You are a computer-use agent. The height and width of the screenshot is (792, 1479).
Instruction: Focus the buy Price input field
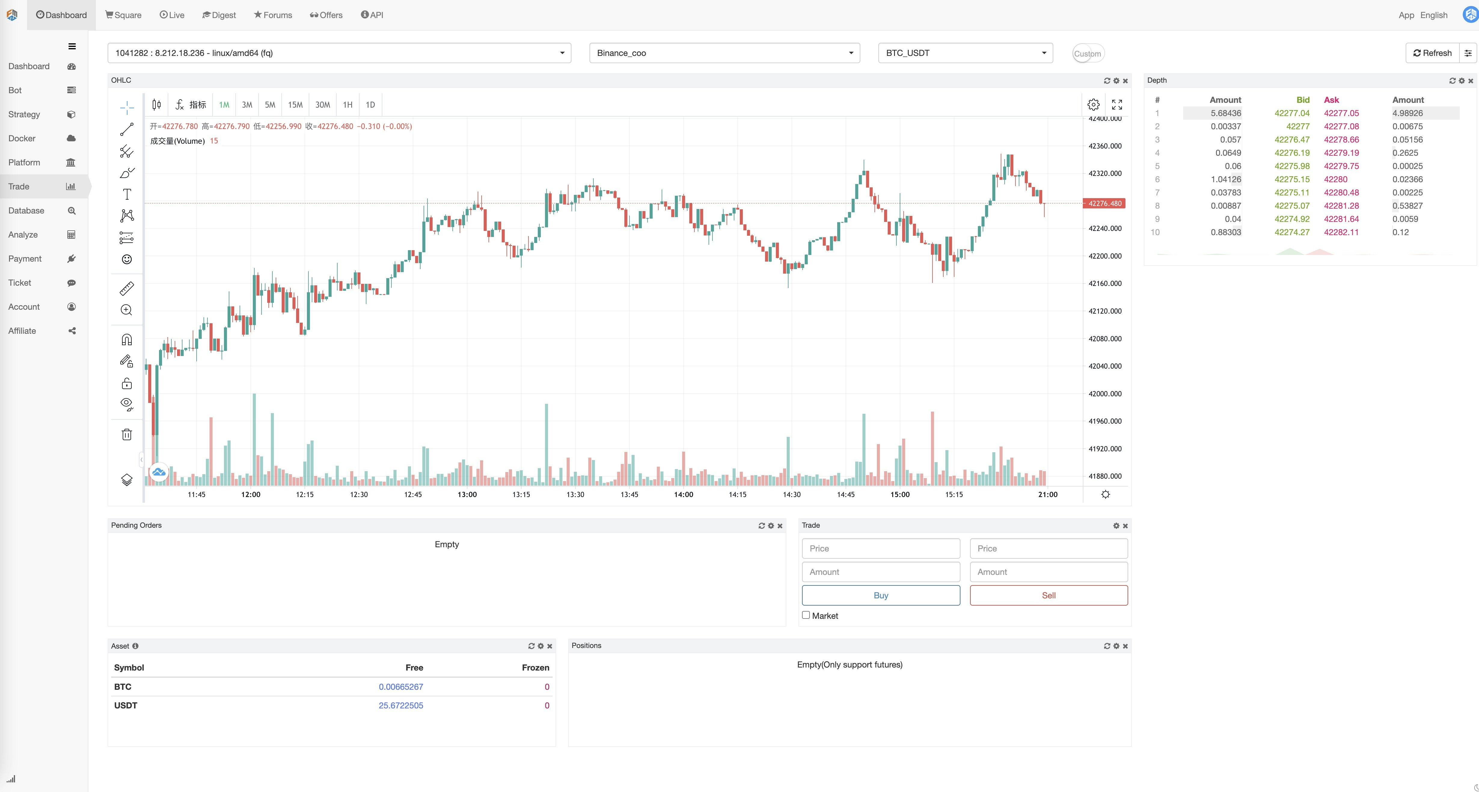[x=881, y=548]
